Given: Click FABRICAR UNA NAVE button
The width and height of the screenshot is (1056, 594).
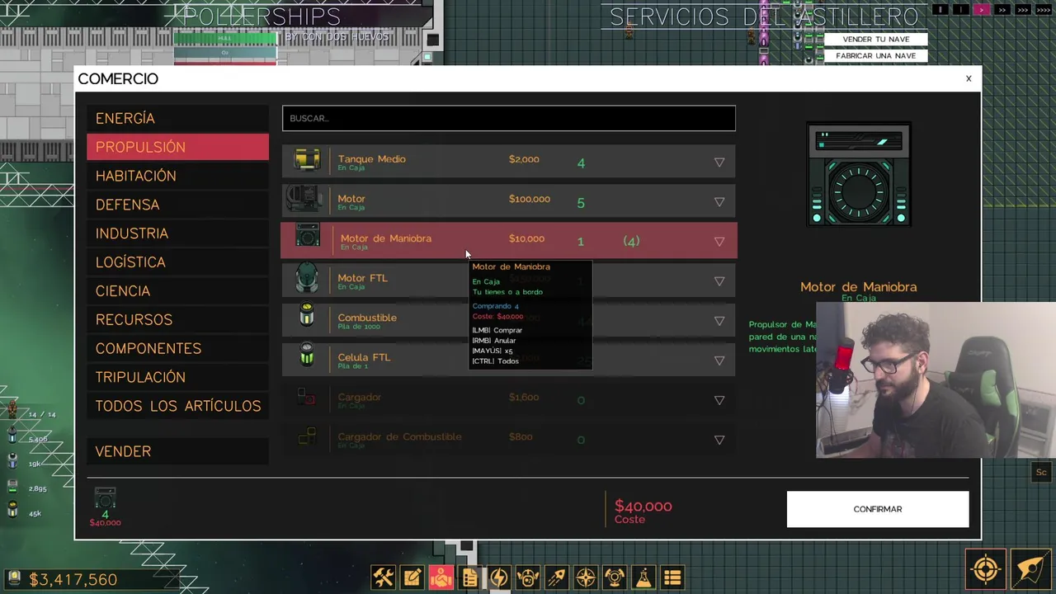Looking at the screenshot, I should [x=876, y=56].
